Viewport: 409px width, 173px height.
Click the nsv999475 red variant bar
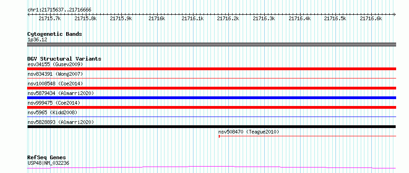[211, 107]
